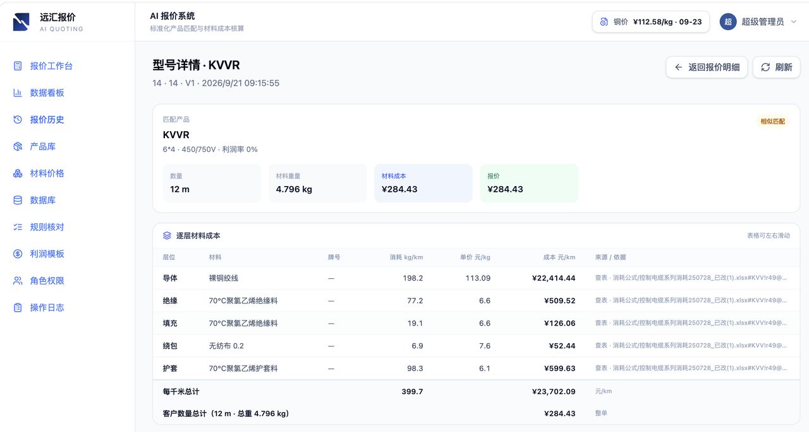Click the 消耗 kg/km column header
809x432 pixels.
pyautogui.click(x=406, y=257)
